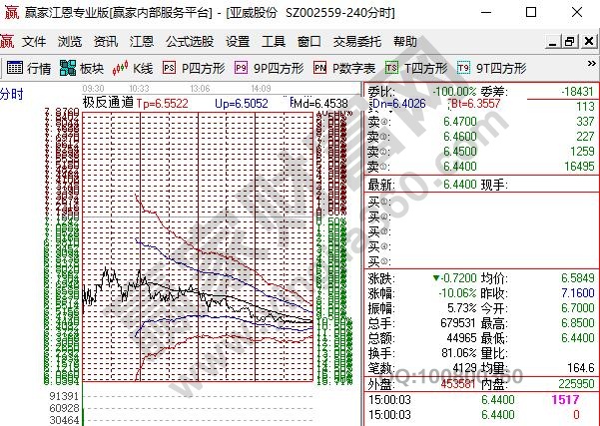This screenshot has height=426, width=600.
Task: Expand the 设置 menu
Action: 238,42
